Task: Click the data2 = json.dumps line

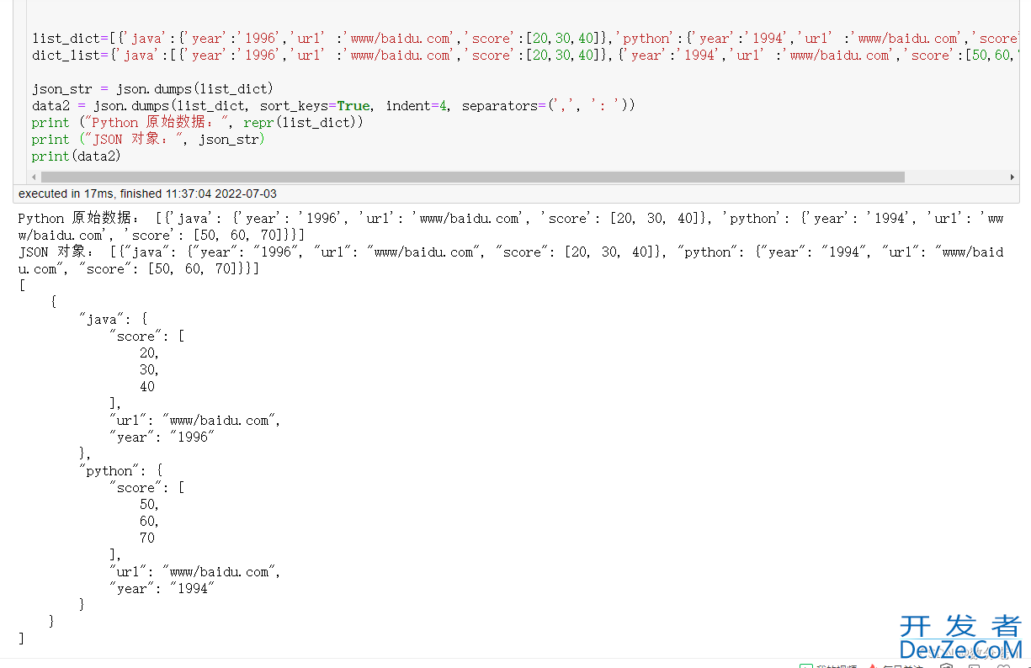Action: click(333, 106)
